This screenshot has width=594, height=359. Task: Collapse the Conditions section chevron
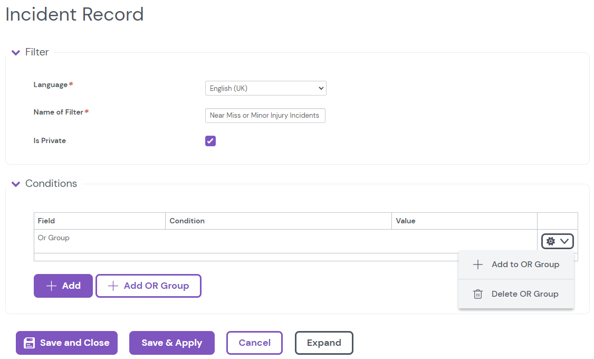16,184
